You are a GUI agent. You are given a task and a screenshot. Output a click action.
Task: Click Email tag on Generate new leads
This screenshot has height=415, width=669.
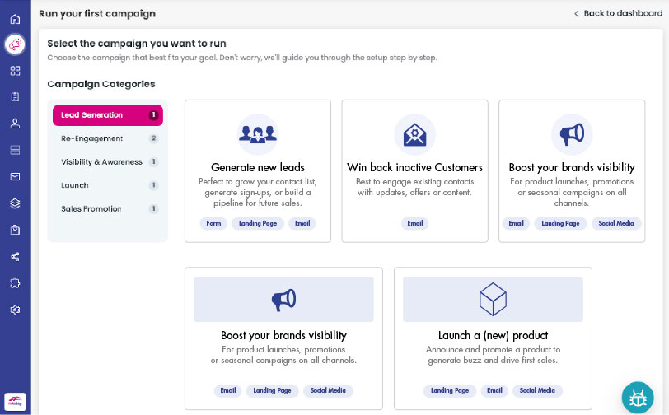302,223
